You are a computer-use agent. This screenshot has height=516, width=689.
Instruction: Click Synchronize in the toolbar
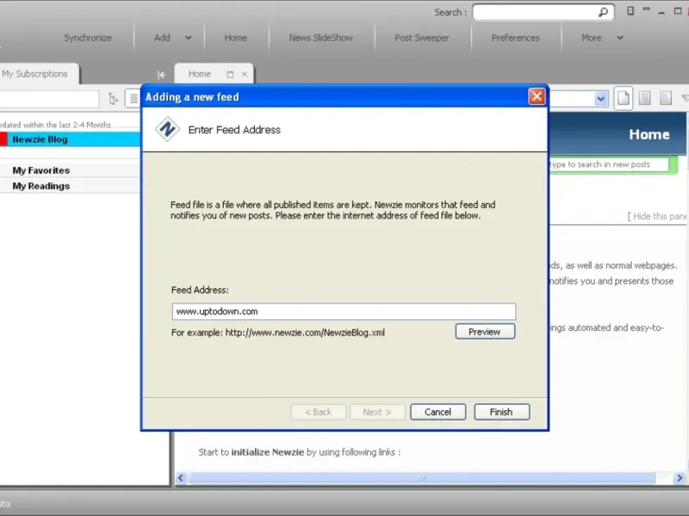(88, 38)
